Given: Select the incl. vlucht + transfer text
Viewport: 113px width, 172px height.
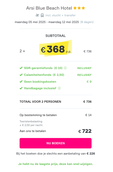Looking at the screenshot, I should (x=61, y=15).
